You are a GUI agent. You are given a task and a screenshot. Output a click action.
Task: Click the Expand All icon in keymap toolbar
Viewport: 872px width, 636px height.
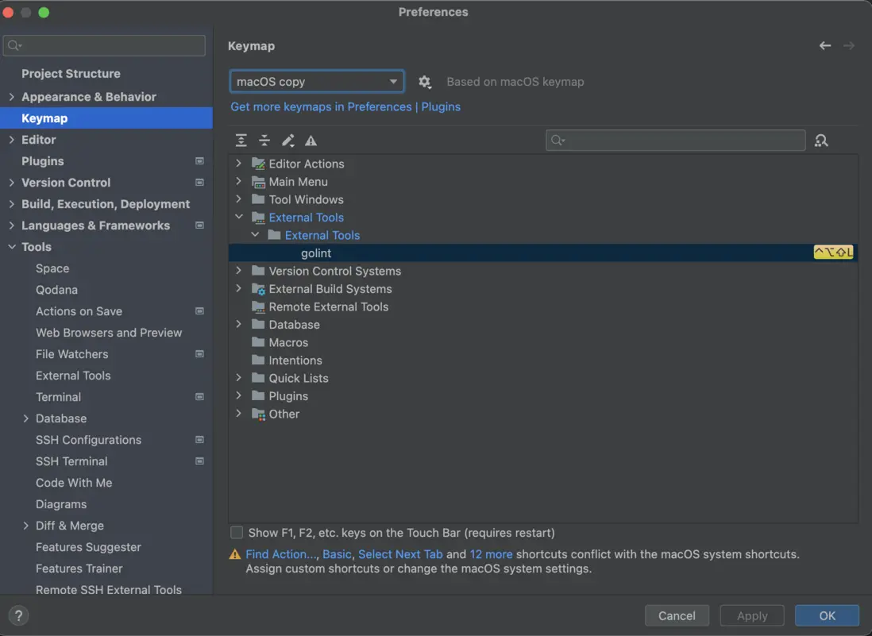pos(241,141)
